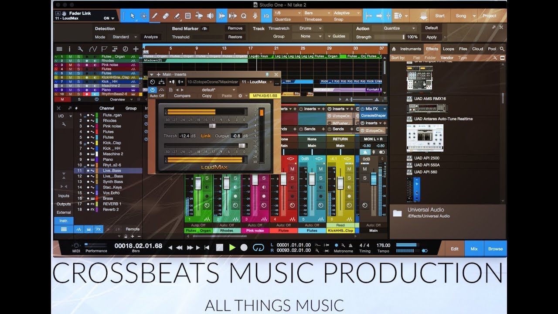The height and width of the screenshot is (314, 558).
Task: Mute the Rhodes track
Action: [x=71, y=61]
